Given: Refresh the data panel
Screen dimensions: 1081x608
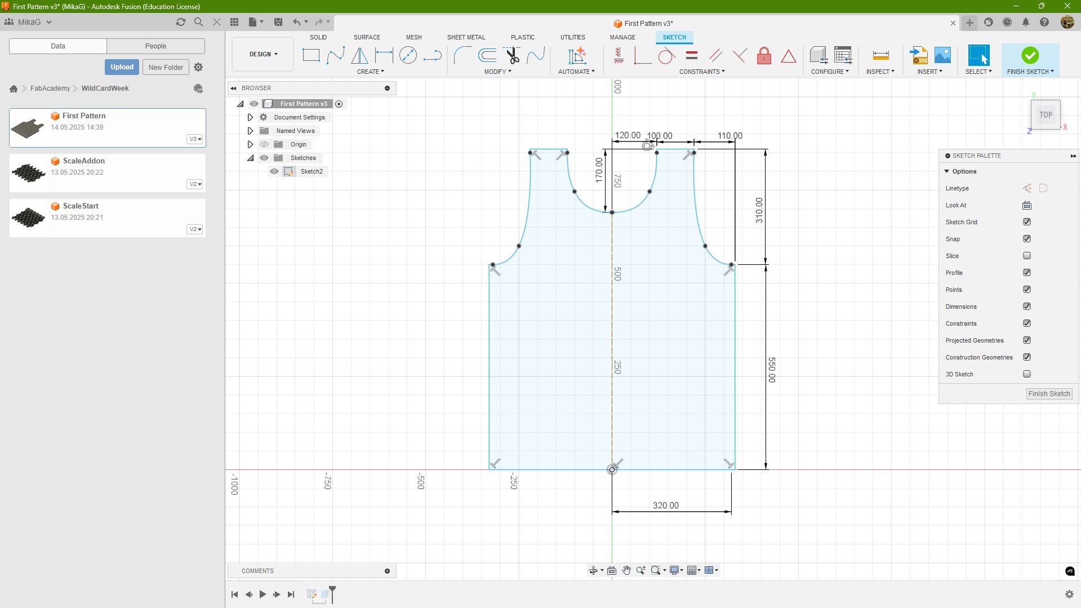Looking at the screenshot, I should 180,22.
